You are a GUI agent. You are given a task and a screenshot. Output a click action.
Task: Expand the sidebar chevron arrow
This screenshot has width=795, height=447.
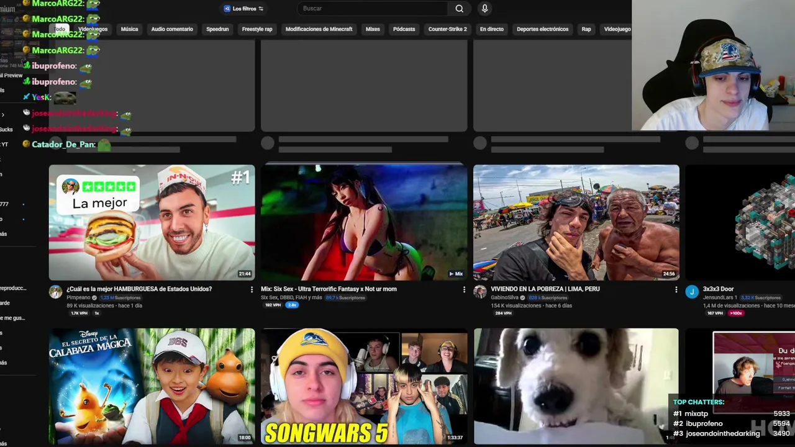tap(2, 114)
